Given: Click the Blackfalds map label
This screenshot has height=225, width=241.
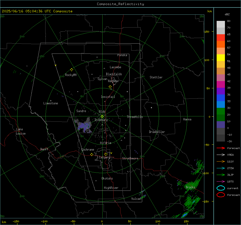Looking at the screenshot, I should click(x=114, y=74).
